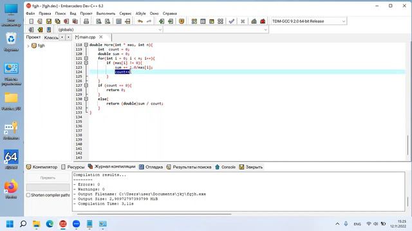Open Find with the magnifier toolbar icon
This screenshot has width=412, height=231.
(x=98, y=21)
